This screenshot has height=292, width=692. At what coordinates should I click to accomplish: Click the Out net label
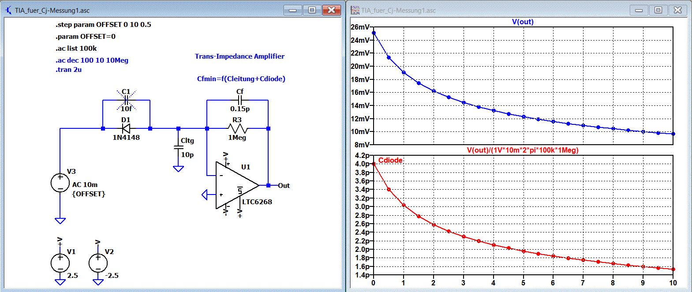coord(284,185)
